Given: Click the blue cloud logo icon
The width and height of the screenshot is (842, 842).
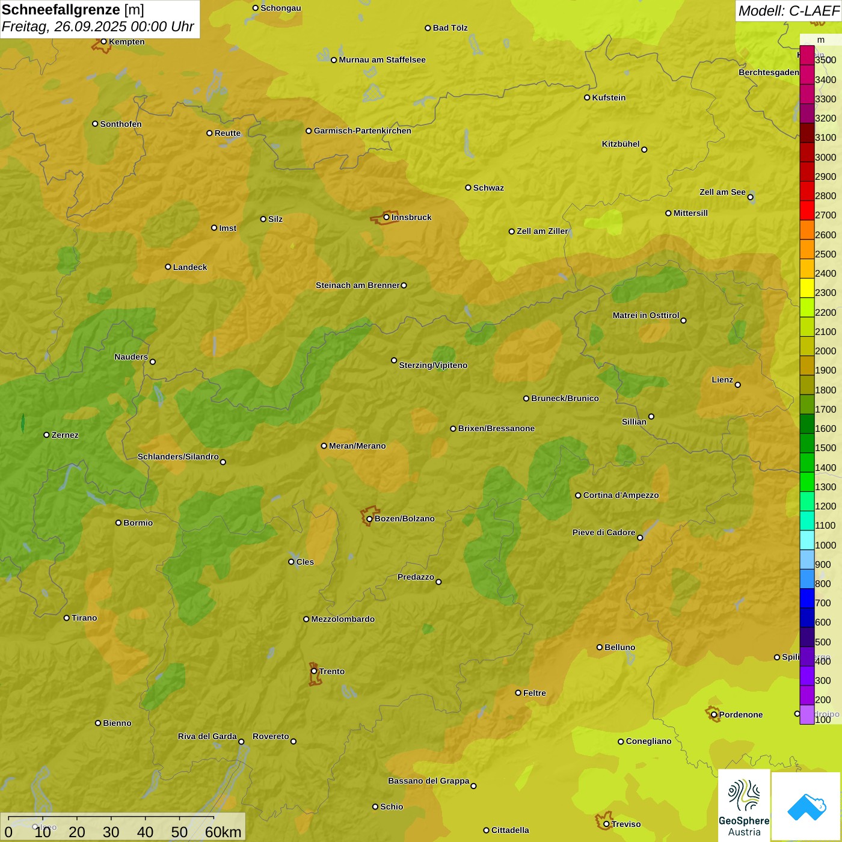Looking at the screenshot, I should pos(807,807).
